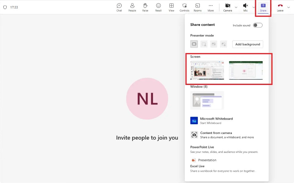The image size is (294, 183).
Task: Show the People list
Action: point(132,7)
